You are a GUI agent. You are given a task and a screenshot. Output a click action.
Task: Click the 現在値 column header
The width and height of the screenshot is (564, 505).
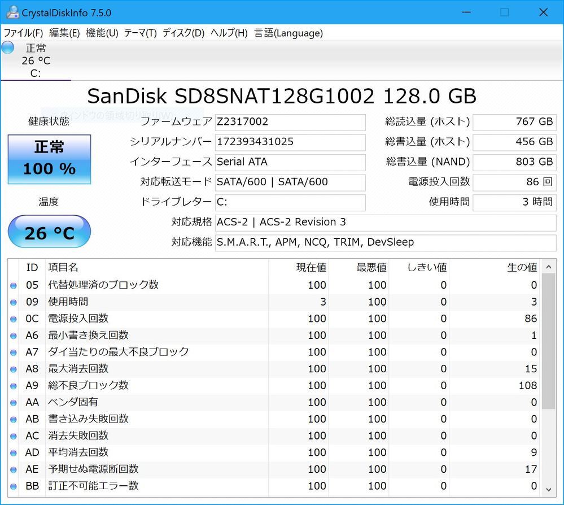pyautogui.click(x=298, y=267)
